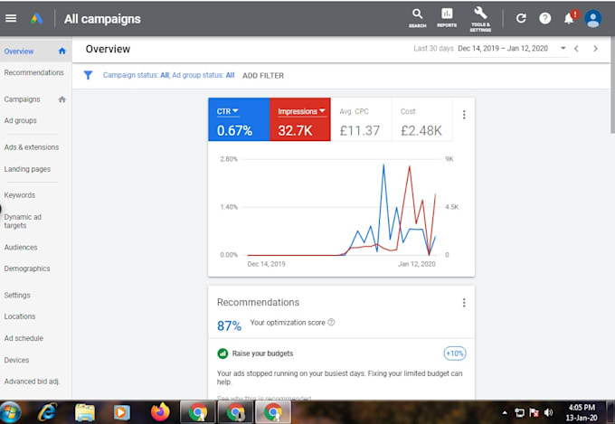Edit Campaign status: All filter
This screenshot has width=615, height=424.
point(136,75)
